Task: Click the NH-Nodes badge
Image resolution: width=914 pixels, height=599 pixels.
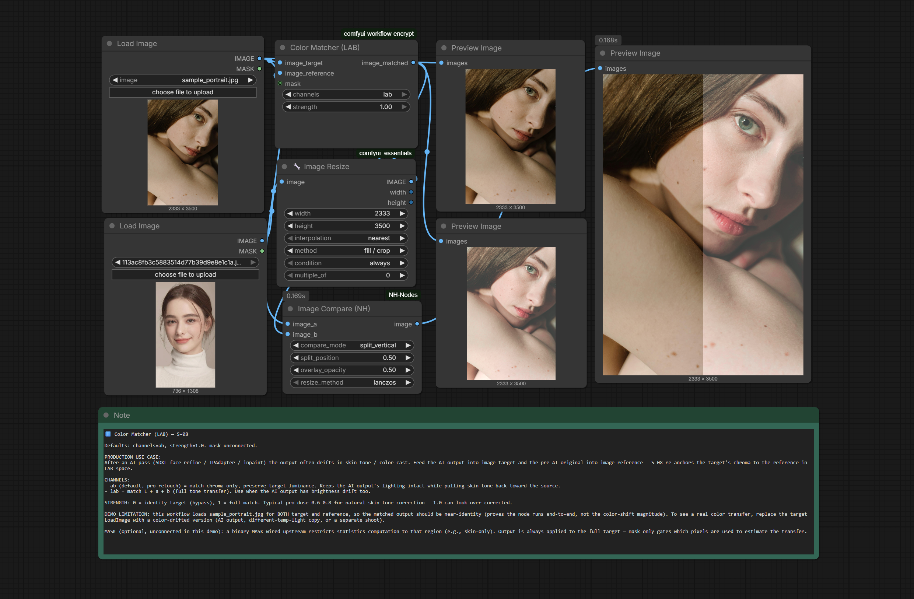Action: point(403,295)
